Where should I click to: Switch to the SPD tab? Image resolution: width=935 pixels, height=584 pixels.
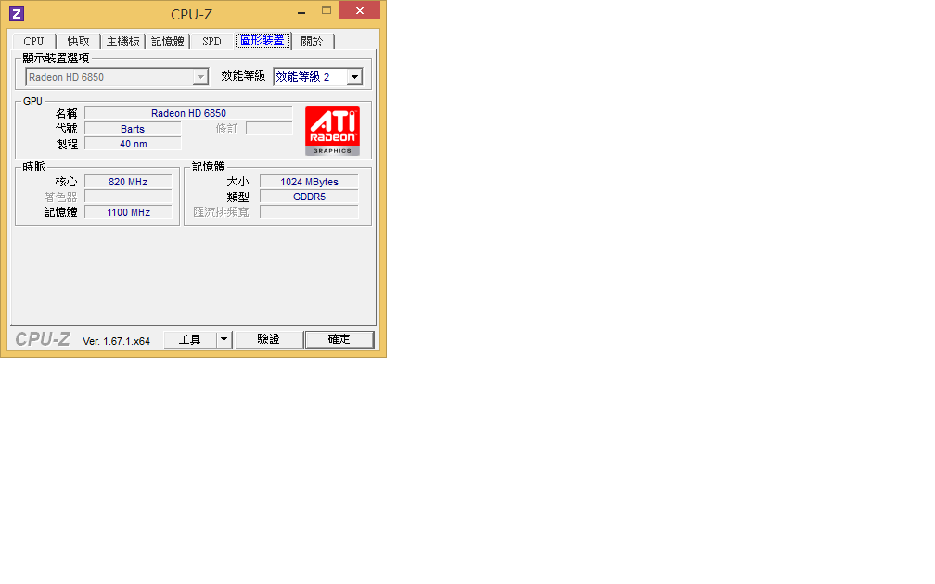point(211,41)
